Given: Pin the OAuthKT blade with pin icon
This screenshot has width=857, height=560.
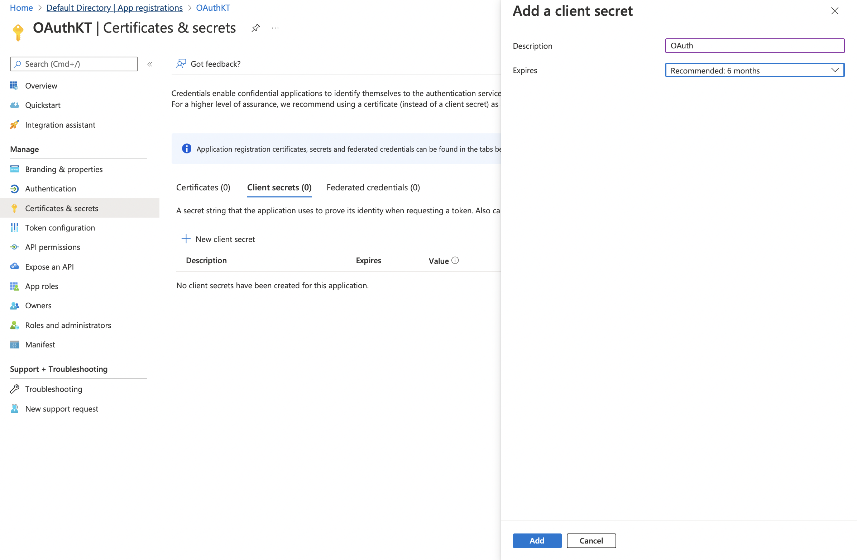Looking at the screenshot, I should coord(255,28).
